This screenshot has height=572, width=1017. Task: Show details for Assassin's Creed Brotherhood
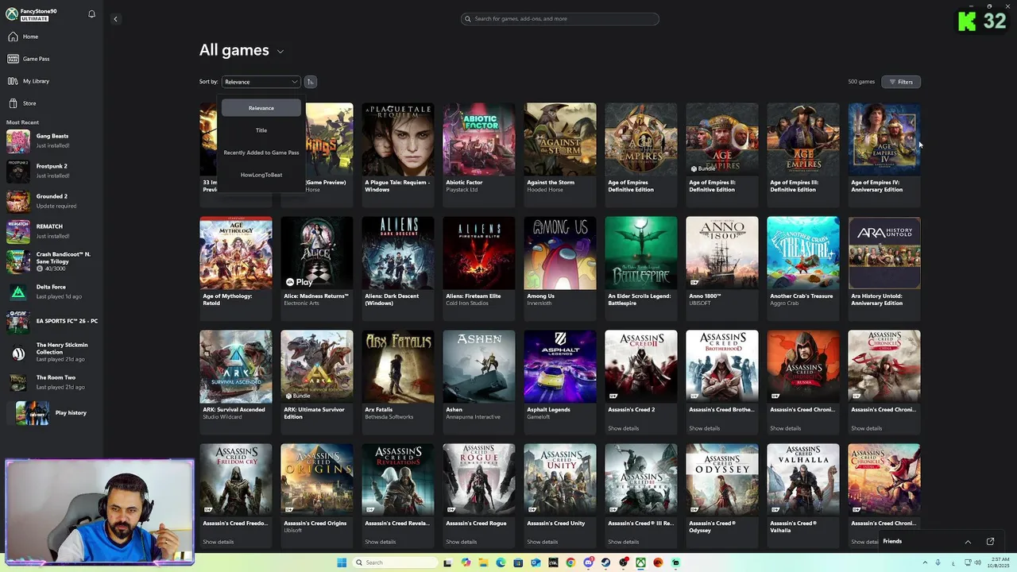(705, 428)
